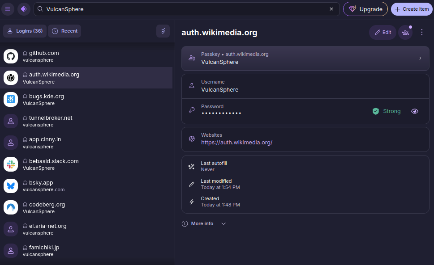
Task: Switch to the Recent filter
Action: click(x=64, y=31)
